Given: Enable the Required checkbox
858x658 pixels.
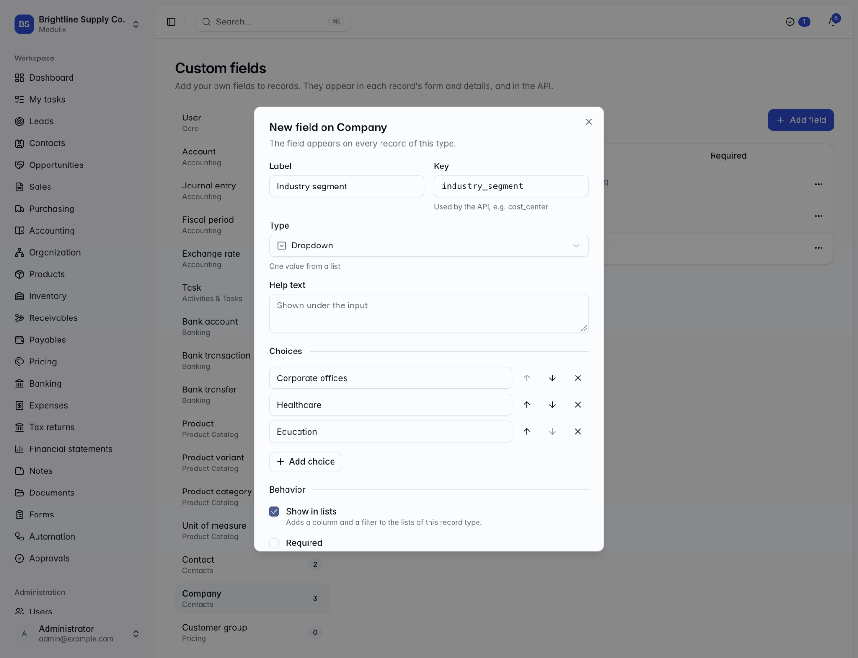Looking at the screenshot, I should click(x=274, y=543).
